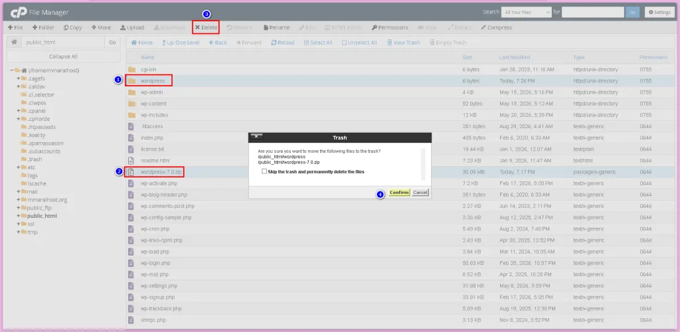
Task: Open the Search scope dropdown
Action: (526, 12)
